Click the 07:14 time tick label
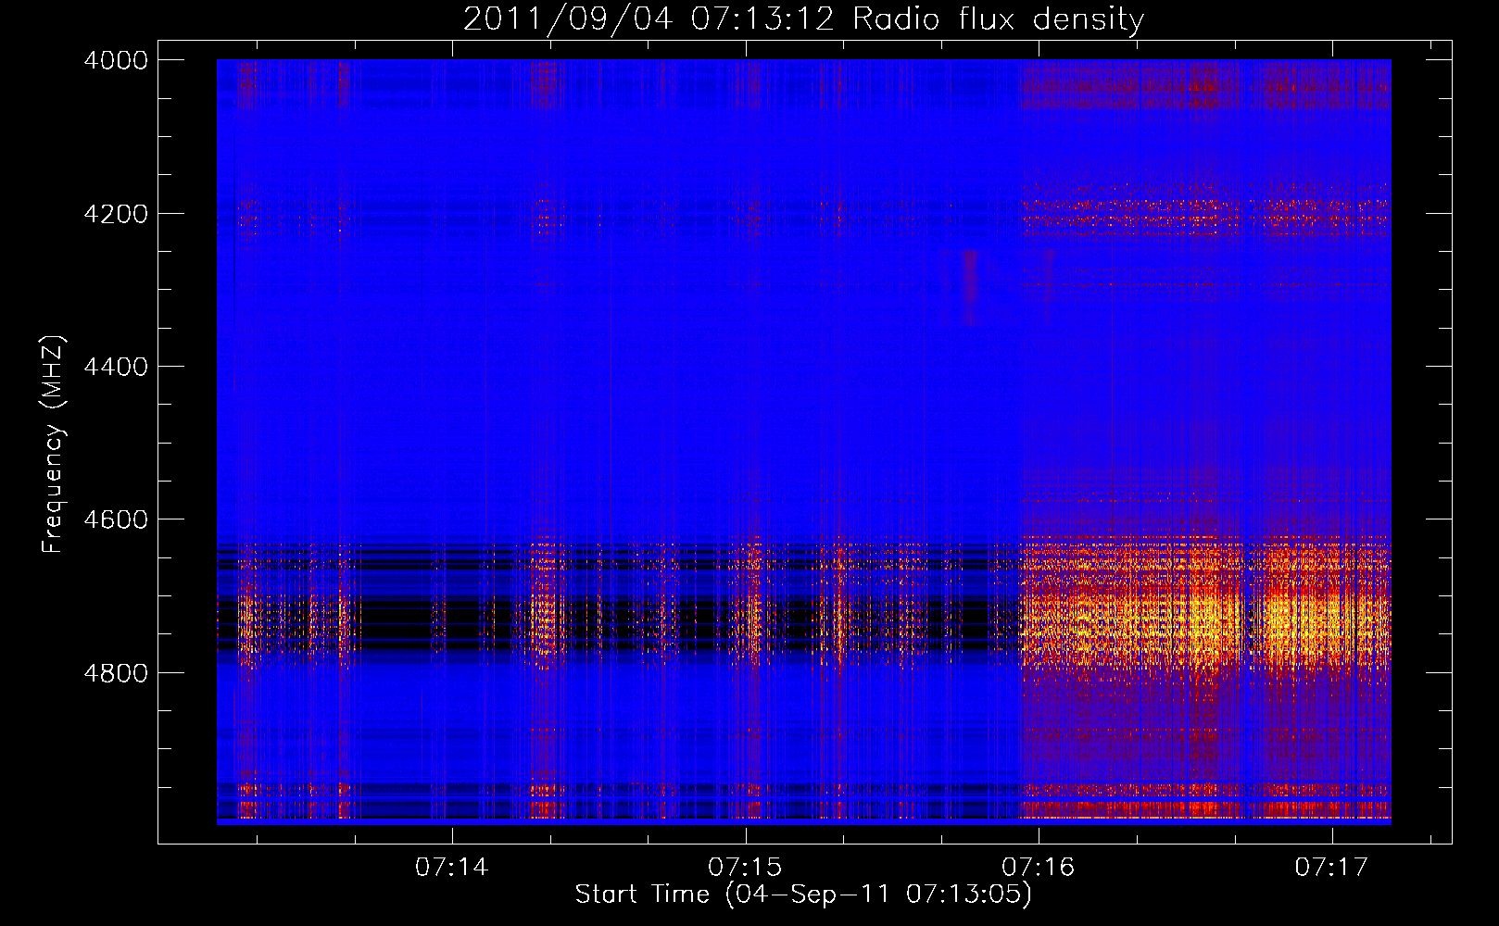1499x926 pixels. click(x=451, y=867)
